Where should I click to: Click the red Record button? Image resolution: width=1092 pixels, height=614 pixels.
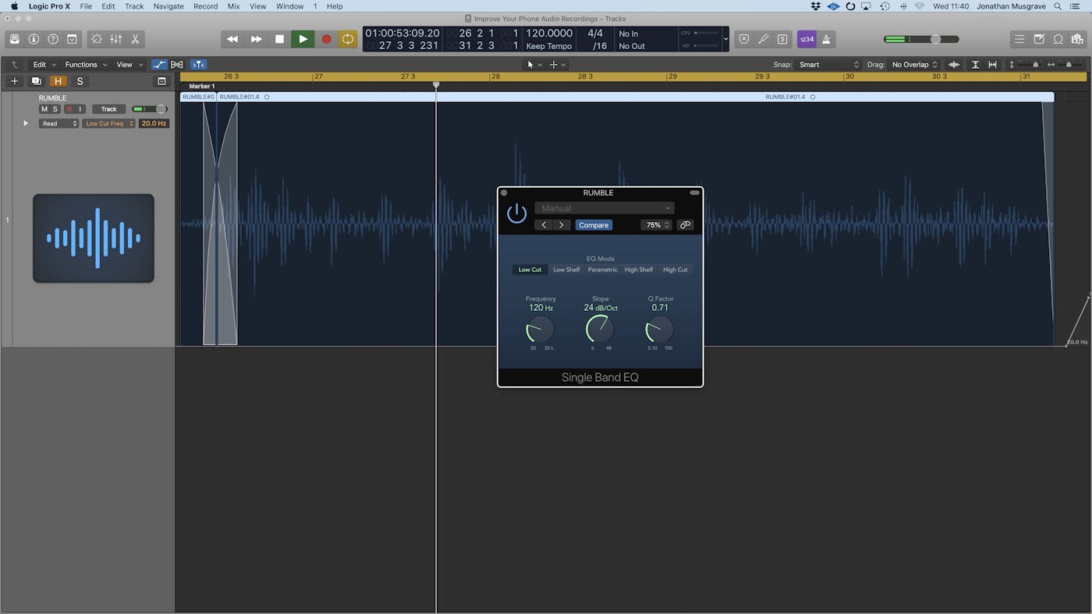326,39
